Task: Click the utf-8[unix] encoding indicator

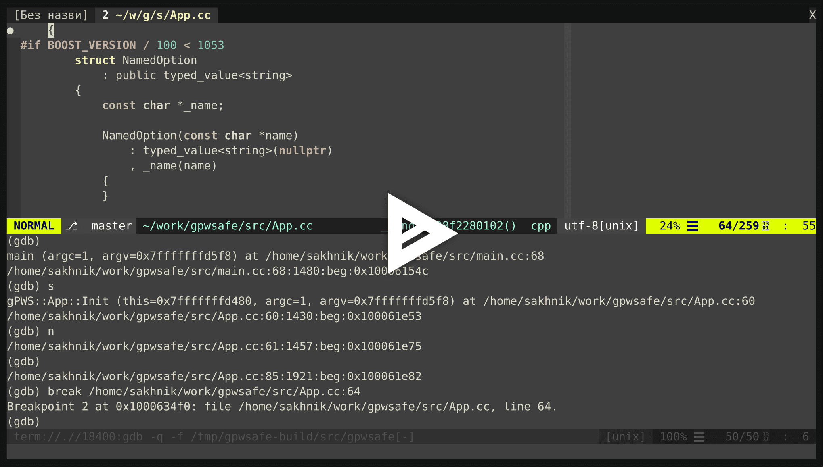Action: [601, 226]
